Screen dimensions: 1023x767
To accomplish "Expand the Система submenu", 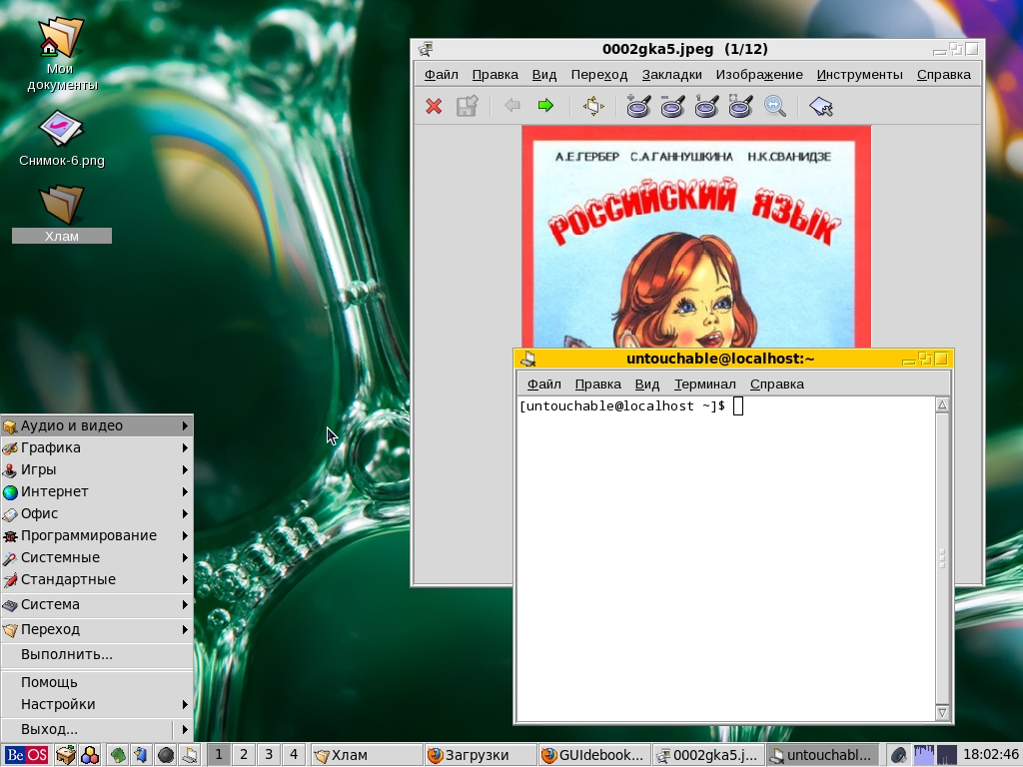I will point(97,604).
